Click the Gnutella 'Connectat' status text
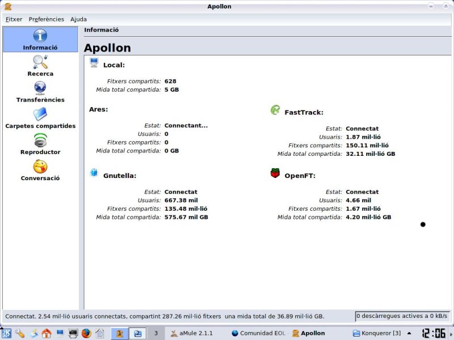The height and width of the screenshot is (340, 454). (x=180, y=192)
